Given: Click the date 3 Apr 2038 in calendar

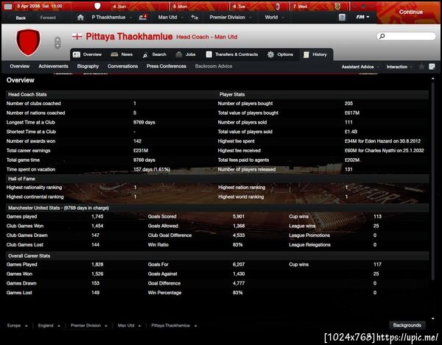Looking at the screenshot, I should (29, 6).
